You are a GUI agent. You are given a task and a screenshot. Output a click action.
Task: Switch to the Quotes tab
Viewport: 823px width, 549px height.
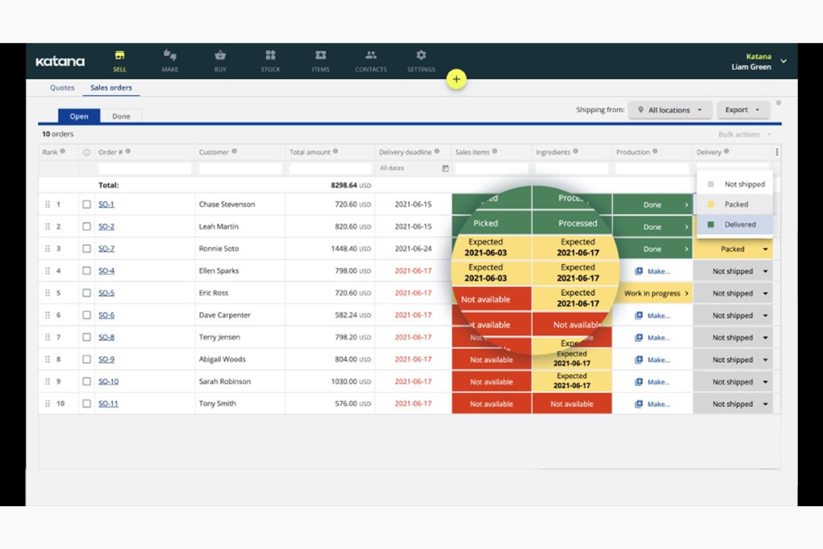point(61,87)
